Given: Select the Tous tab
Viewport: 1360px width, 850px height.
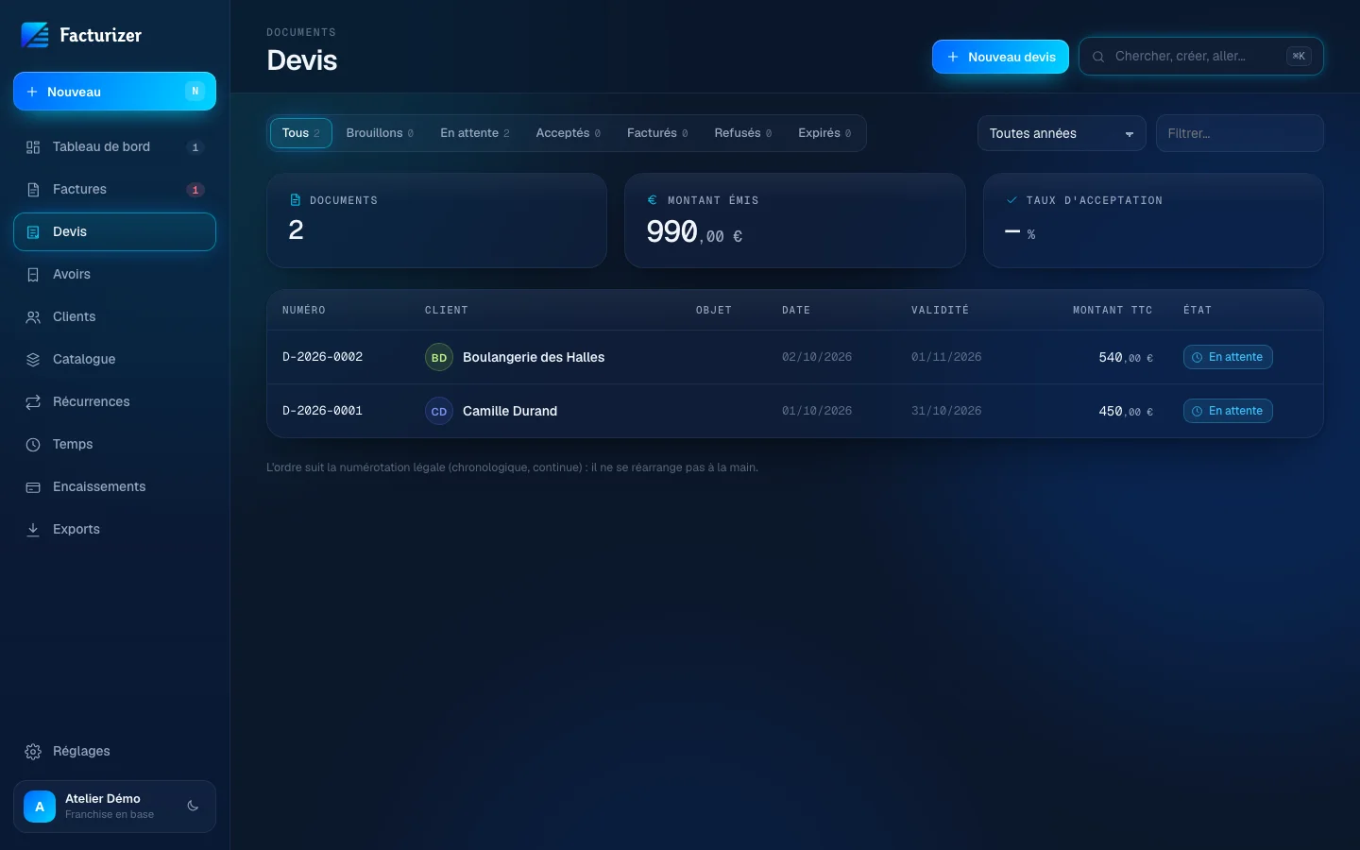Looking at the screenshot, I should [x=301, y=133].
